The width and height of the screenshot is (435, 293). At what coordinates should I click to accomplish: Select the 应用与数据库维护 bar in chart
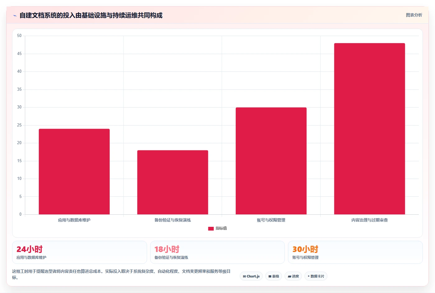click(x=74, y=172)
